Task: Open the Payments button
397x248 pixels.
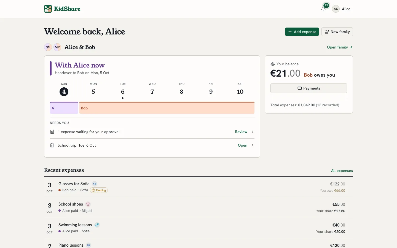Action: pos(309,88)
